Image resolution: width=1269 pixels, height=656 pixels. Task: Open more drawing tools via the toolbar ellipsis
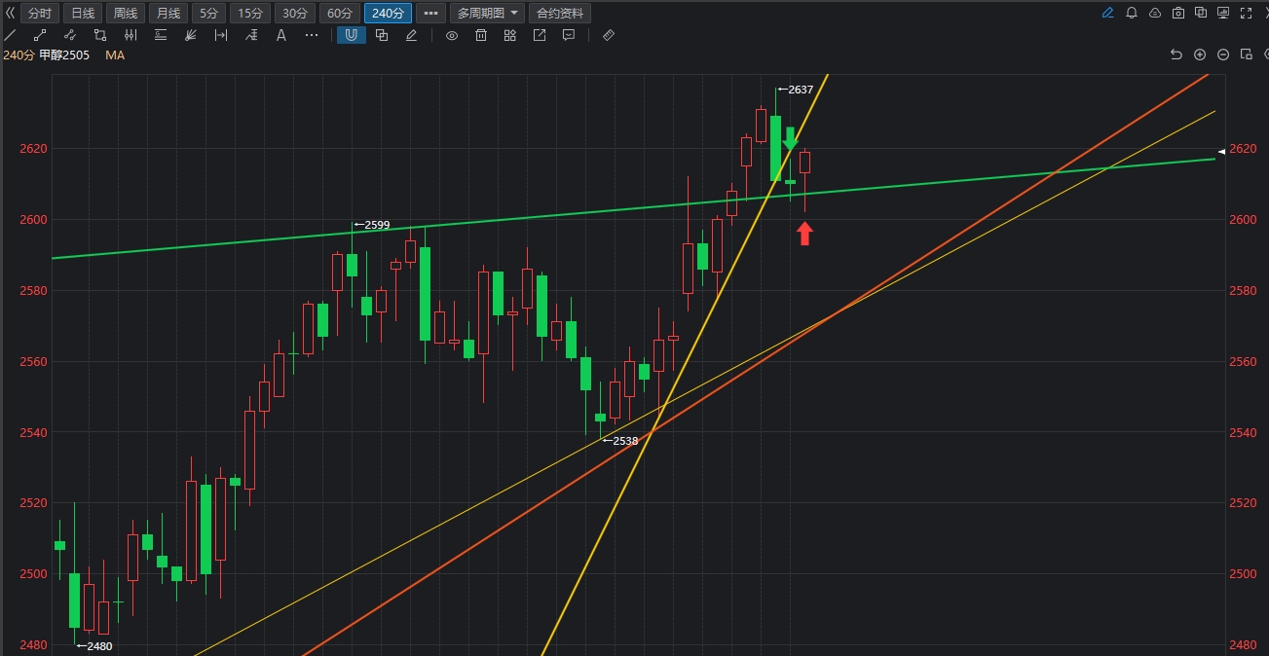312,35
